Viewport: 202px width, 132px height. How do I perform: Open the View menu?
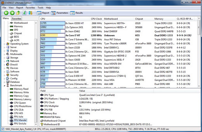(x=11, y=8)
